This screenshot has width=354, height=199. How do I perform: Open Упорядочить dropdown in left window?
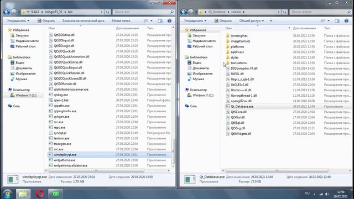(x=18, y=21)
